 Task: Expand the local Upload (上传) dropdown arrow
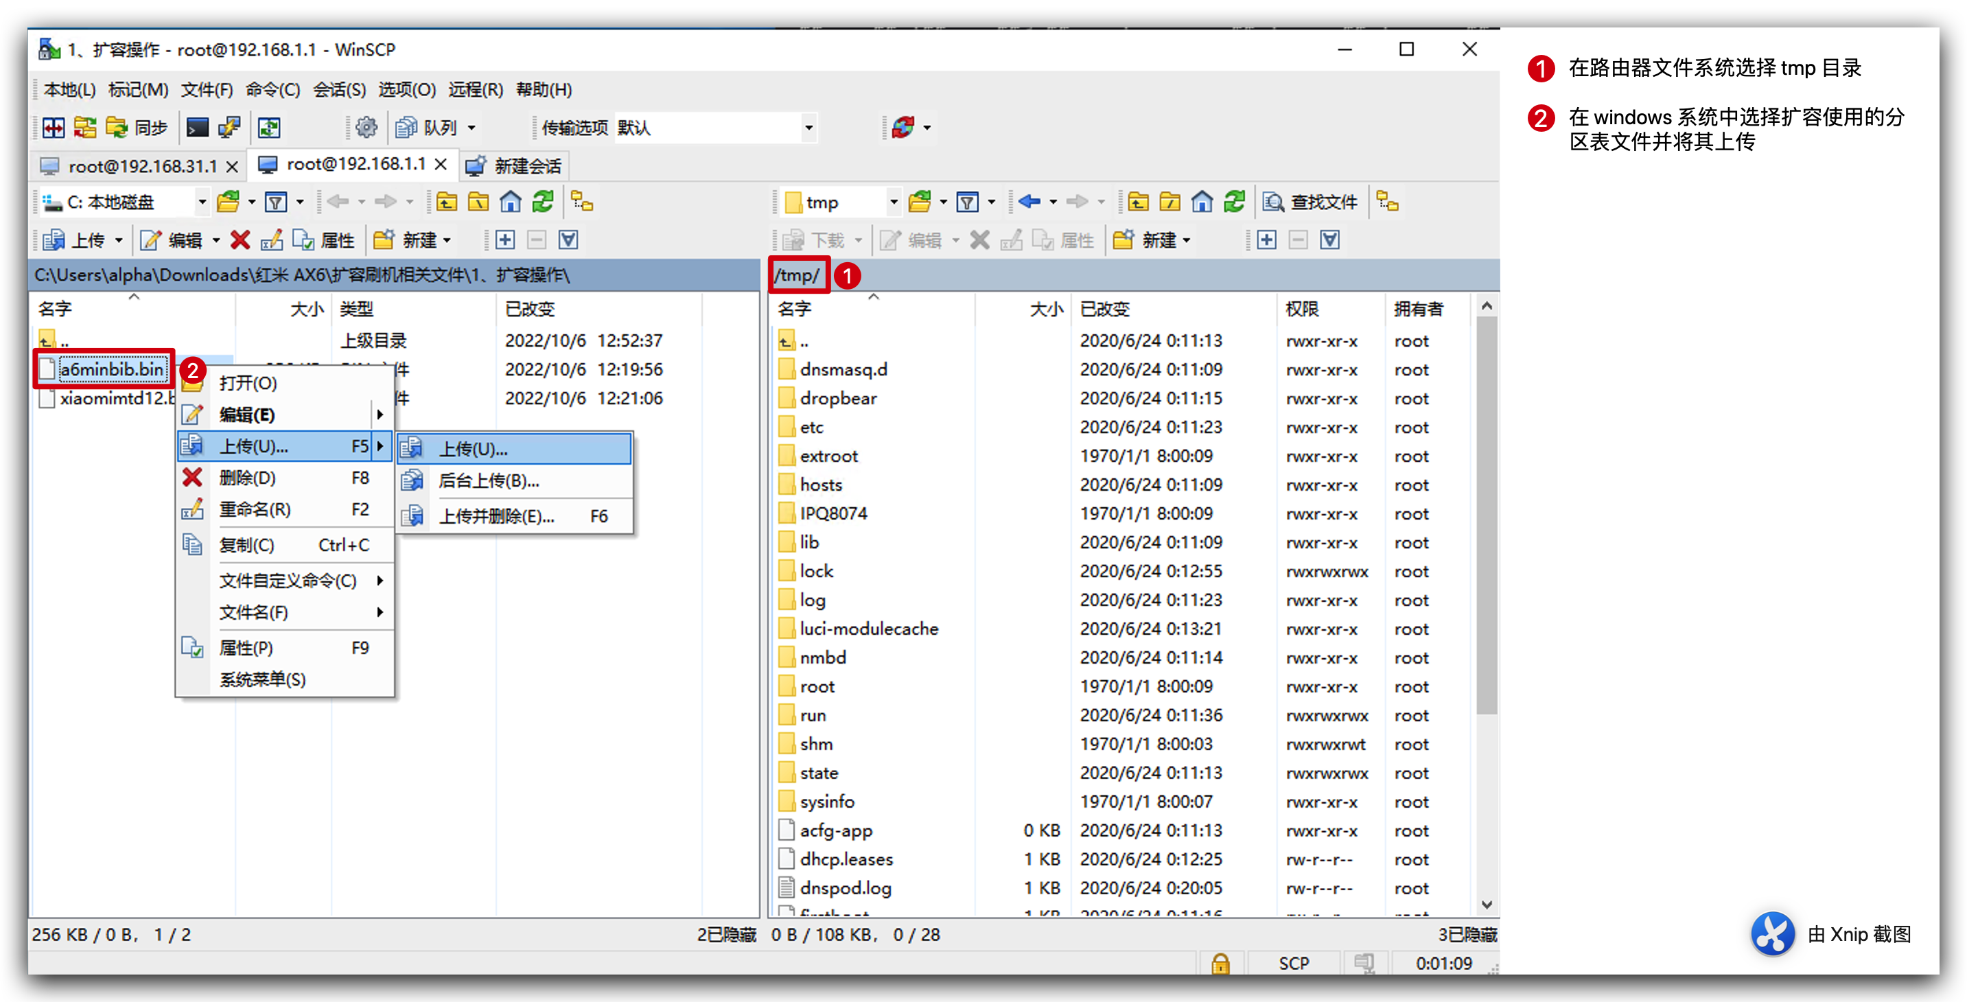(118, 241)
